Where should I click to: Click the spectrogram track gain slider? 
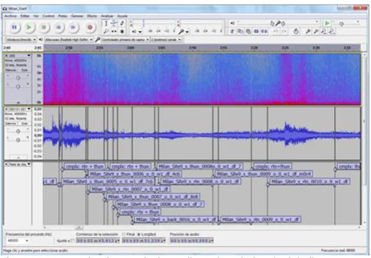[x=18, y=78]
